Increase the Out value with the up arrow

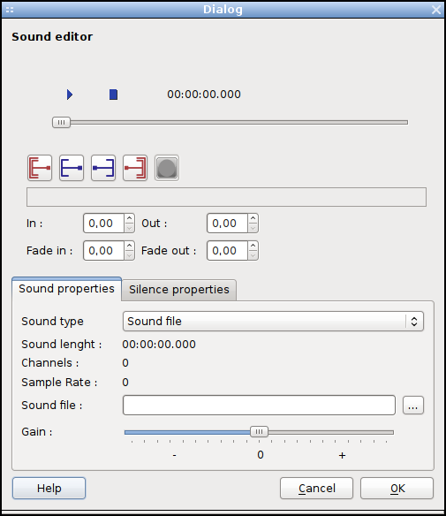(253, 218)
